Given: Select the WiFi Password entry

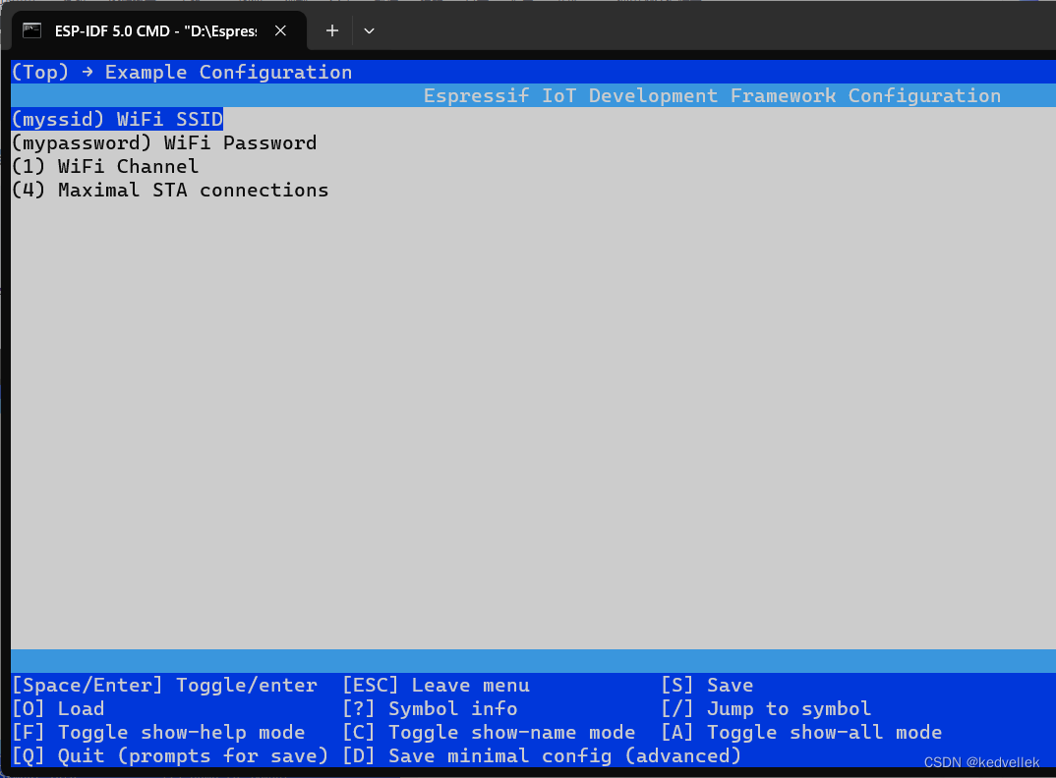Looking at the screenshot, I should tap(163, 142).
